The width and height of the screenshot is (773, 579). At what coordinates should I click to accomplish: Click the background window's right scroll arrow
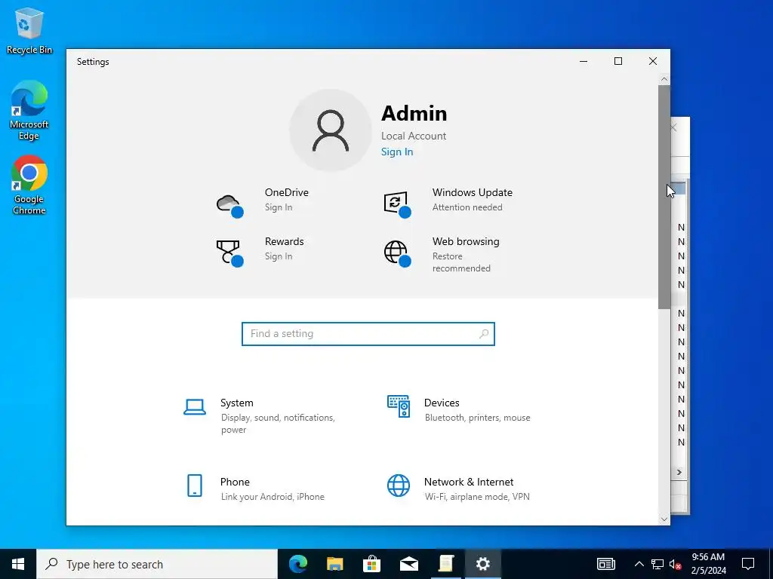679,472
